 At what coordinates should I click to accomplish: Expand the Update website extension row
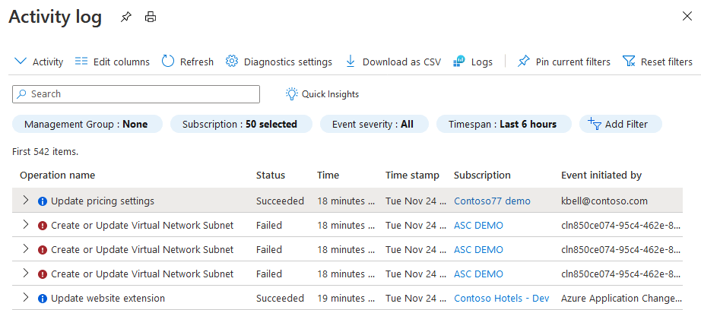[x=25, y=298]
